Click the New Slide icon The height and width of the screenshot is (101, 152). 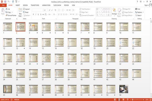point(20,10)
